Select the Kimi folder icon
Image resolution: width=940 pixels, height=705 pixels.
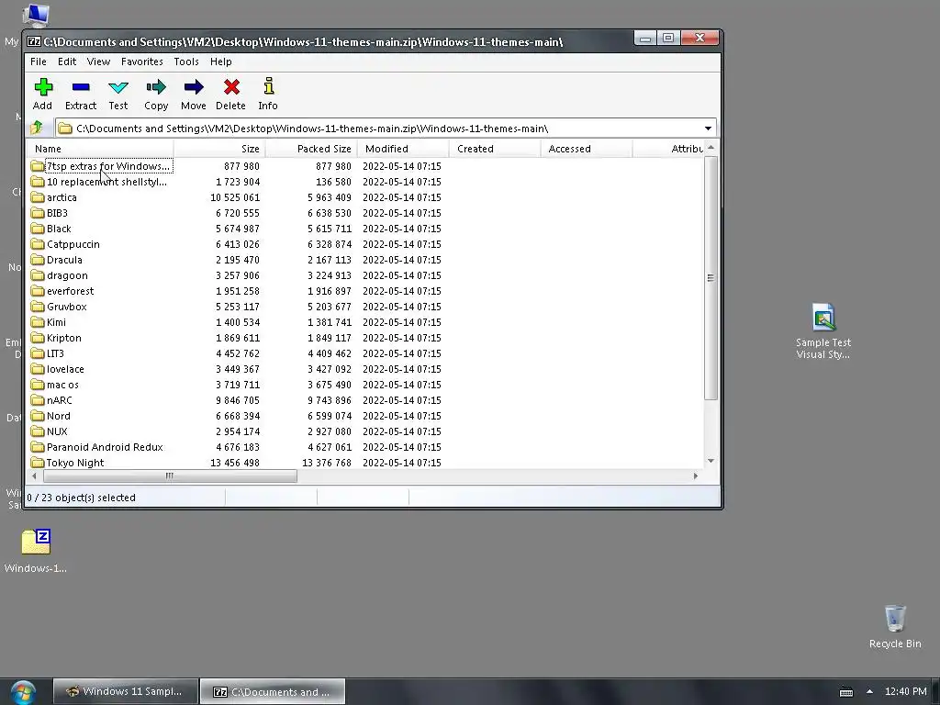coord(38,322)
